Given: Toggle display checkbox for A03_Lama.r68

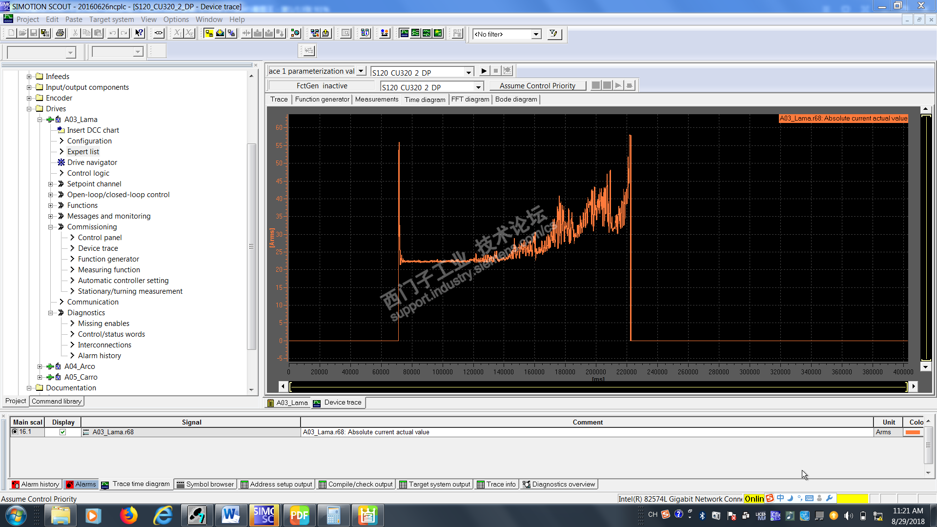Looking at the screenshot, I should (x=62, y=432).
